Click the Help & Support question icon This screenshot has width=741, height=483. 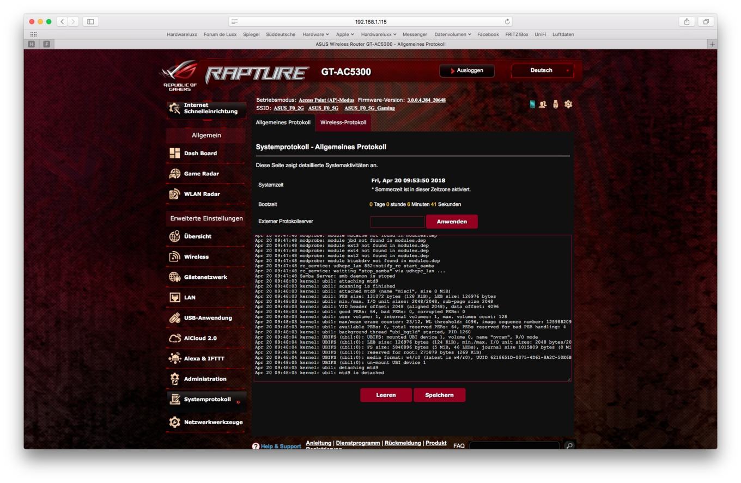click(x=256, y=446)
